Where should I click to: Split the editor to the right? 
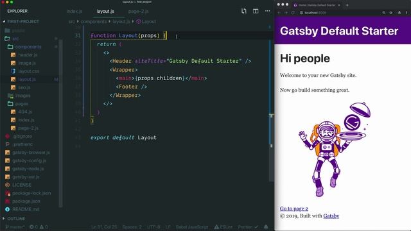click(256, 11)
